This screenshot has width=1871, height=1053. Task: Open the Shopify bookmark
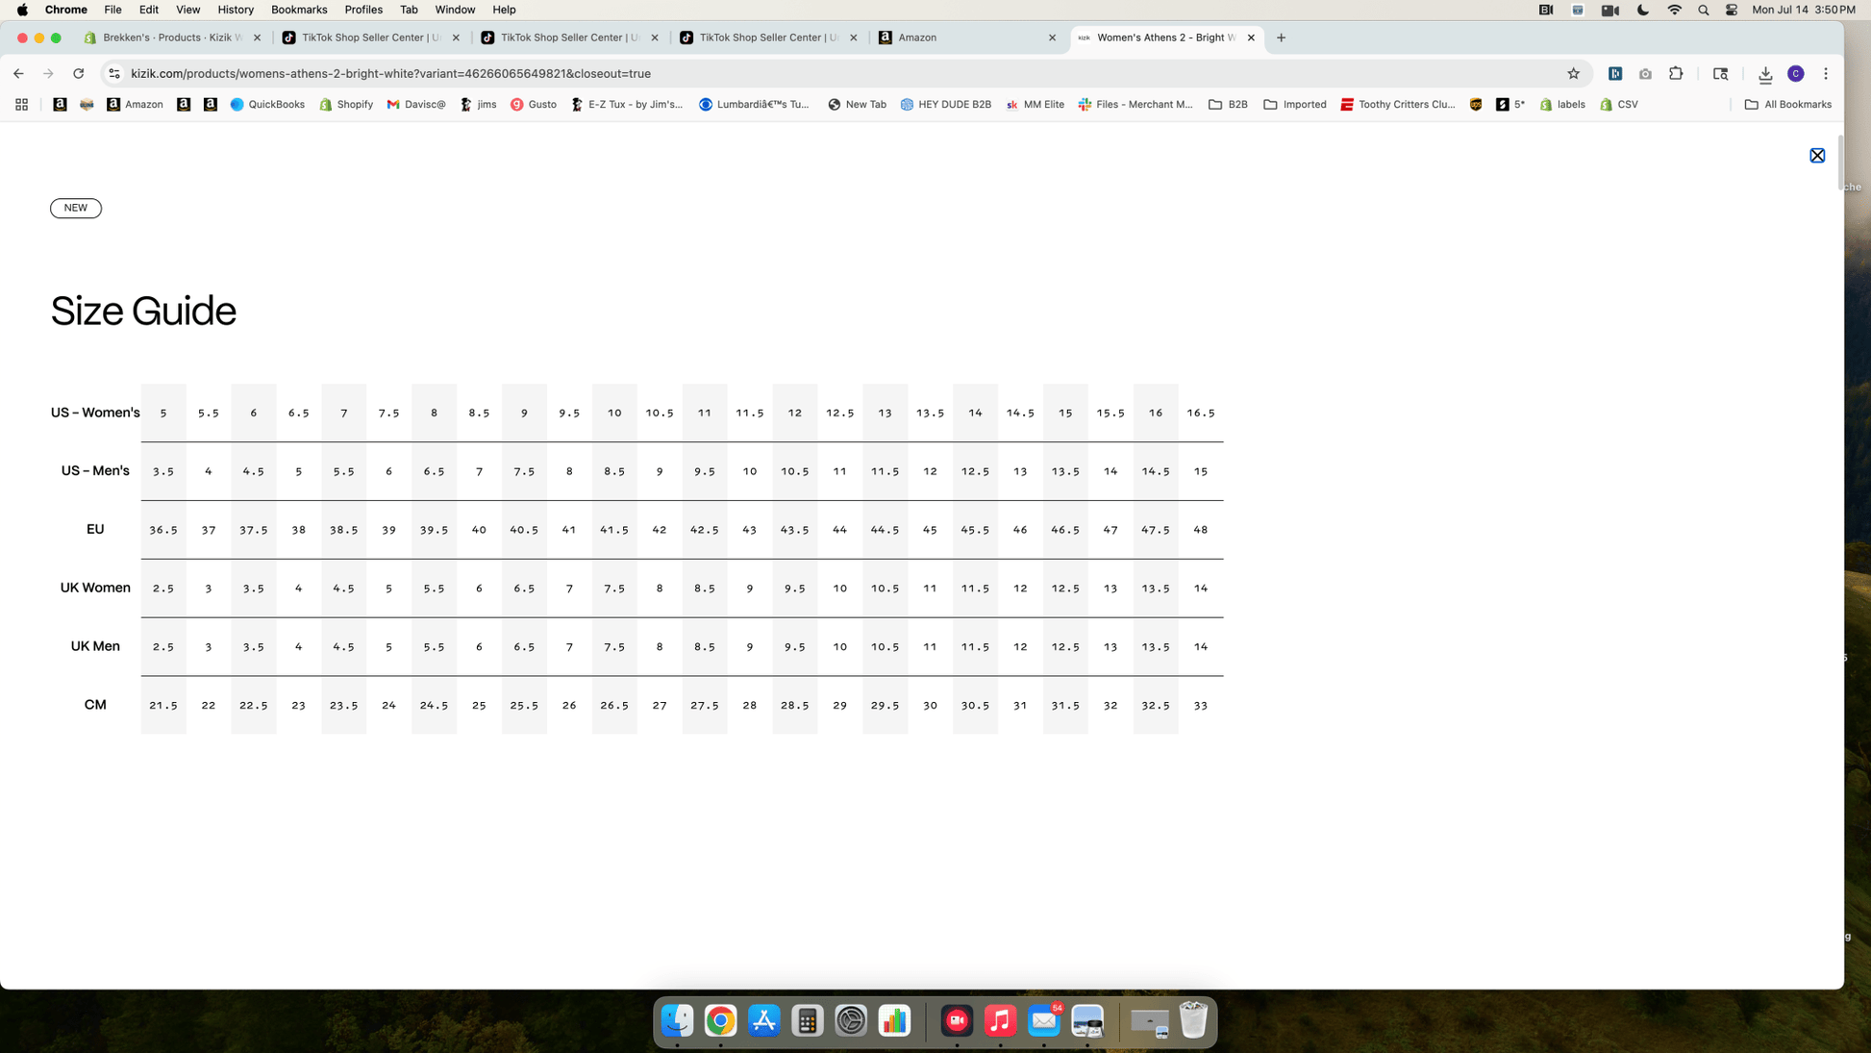coord(346,104)
